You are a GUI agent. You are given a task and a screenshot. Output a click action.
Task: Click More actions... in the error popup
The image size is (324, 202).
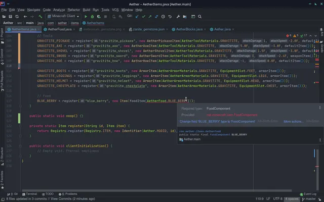(293, 121)
